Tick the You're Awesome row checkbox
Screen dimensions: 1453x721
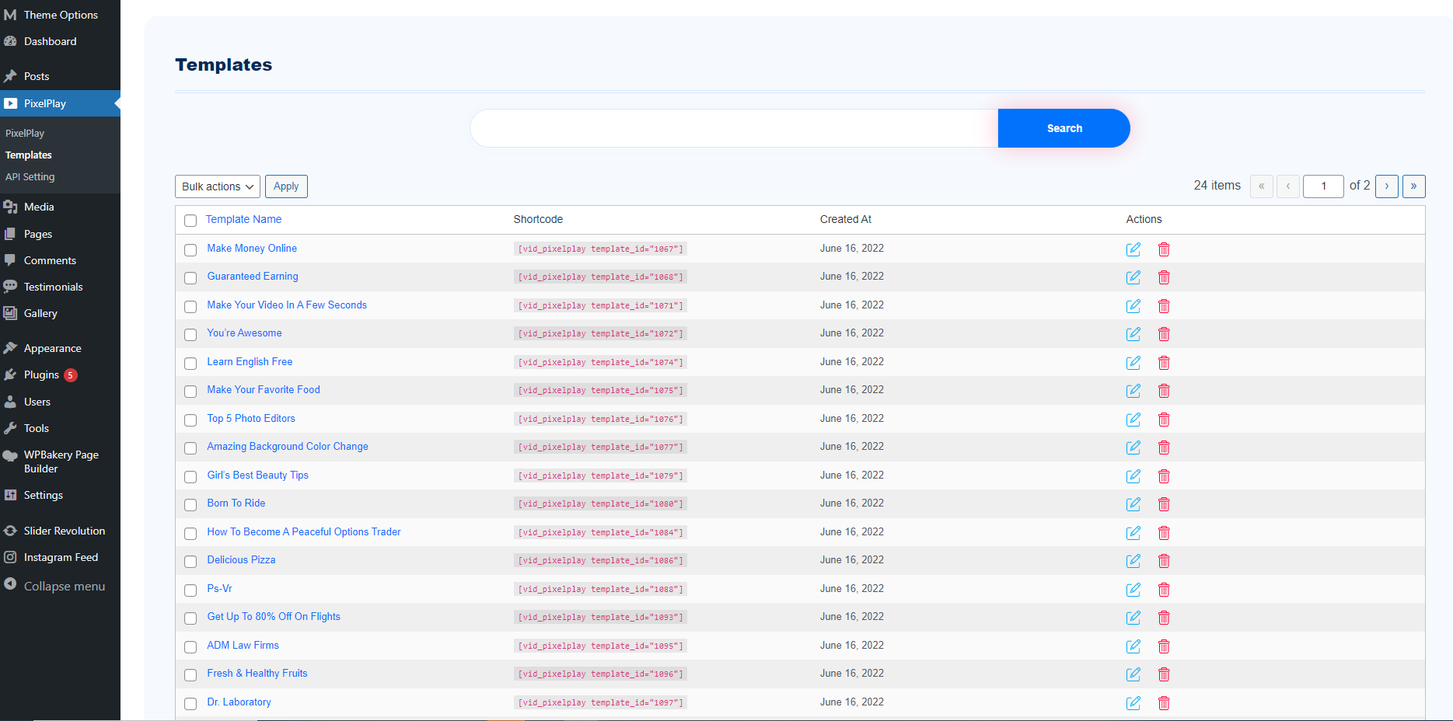(190, 335)
